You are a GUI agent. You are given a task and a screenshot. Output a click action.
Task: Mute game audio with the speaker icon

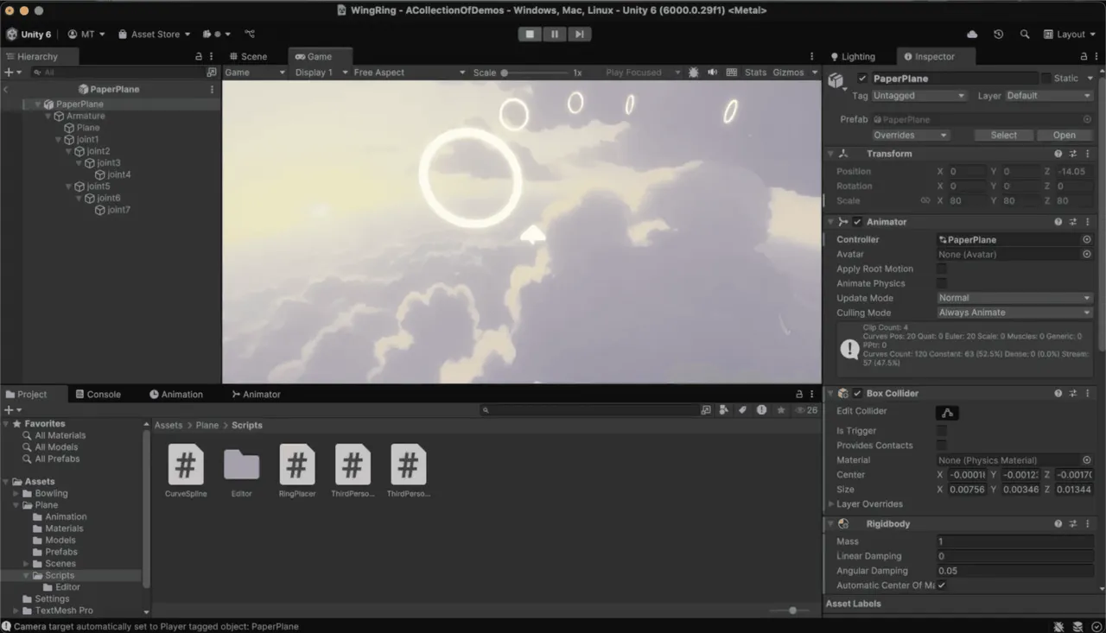pos(712,73)
